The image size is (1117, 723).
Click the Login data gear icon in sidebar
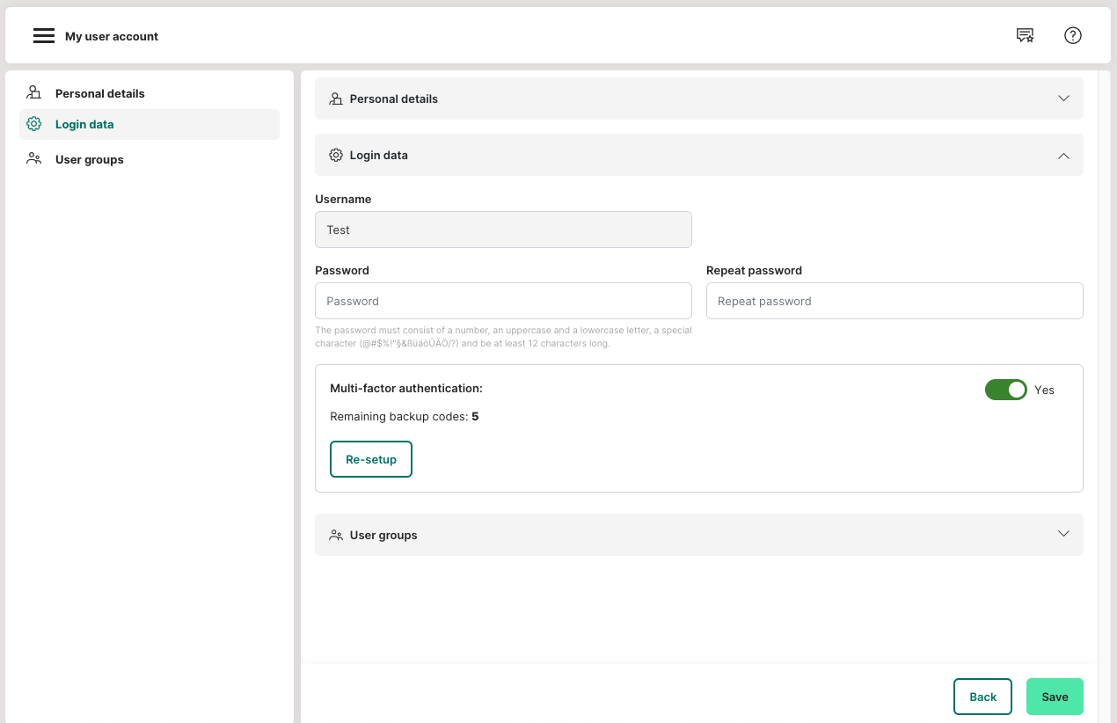[x=34, y=124]
